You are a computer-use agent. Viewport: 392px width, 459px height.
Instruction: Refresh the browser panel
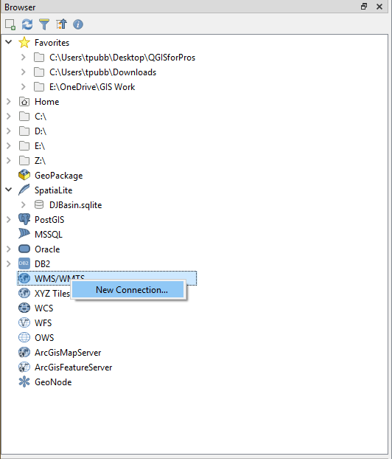coord(27,24)
